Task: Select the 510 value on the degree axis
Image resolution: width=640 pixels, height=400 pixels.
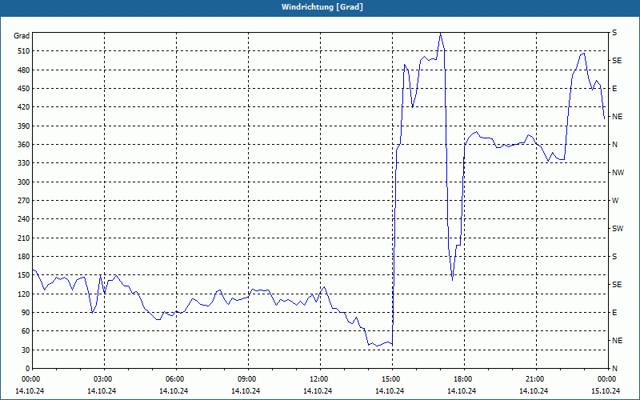Action: [24, 51]
